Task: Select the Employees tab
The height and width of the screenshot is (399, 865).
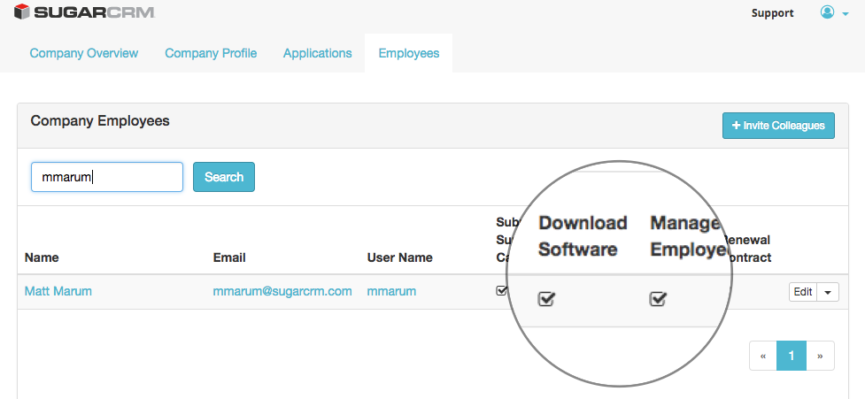Action: (x=409, y=53)
